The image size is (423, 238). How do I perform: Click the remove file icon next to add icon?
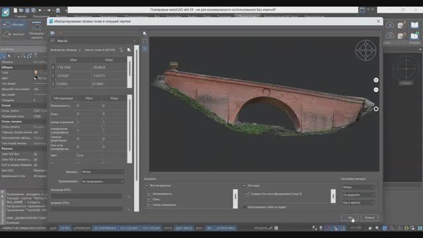click(x=60, y=33)
